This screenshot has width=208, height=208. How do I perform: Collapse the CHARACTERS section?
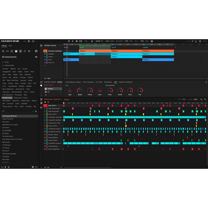pos(8,66)
